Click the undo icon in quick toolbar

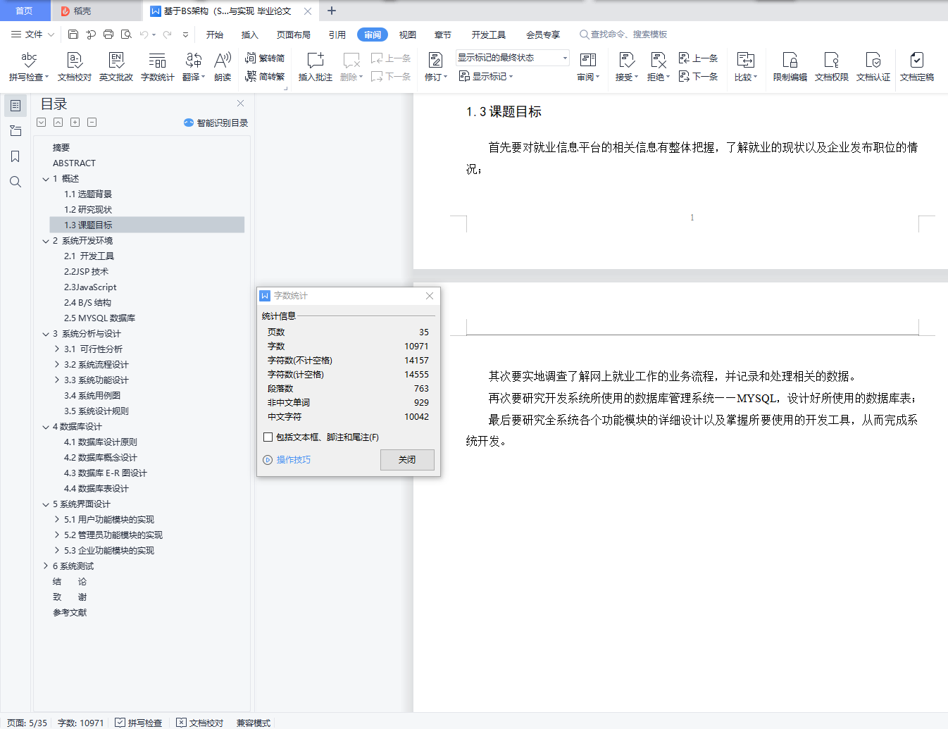(144, 34)
